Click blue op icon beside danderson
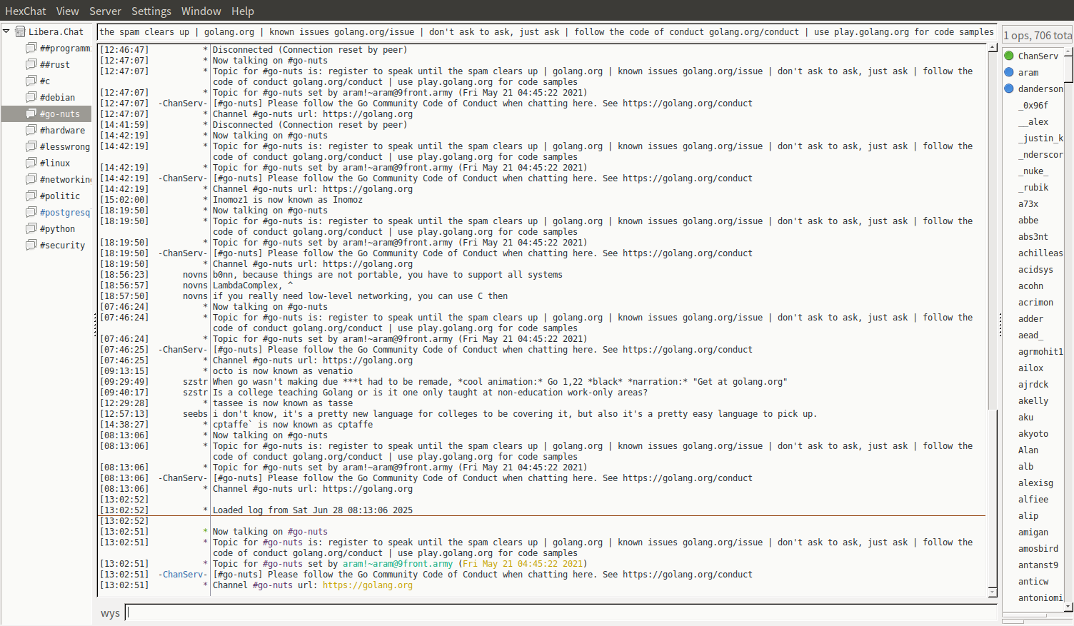 pos(1009,89)
